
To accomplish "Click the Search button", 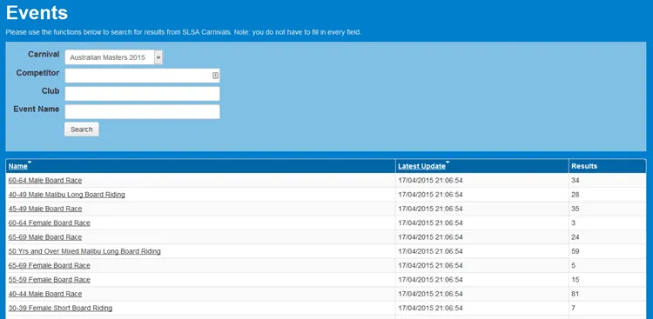I will point(82,130).
